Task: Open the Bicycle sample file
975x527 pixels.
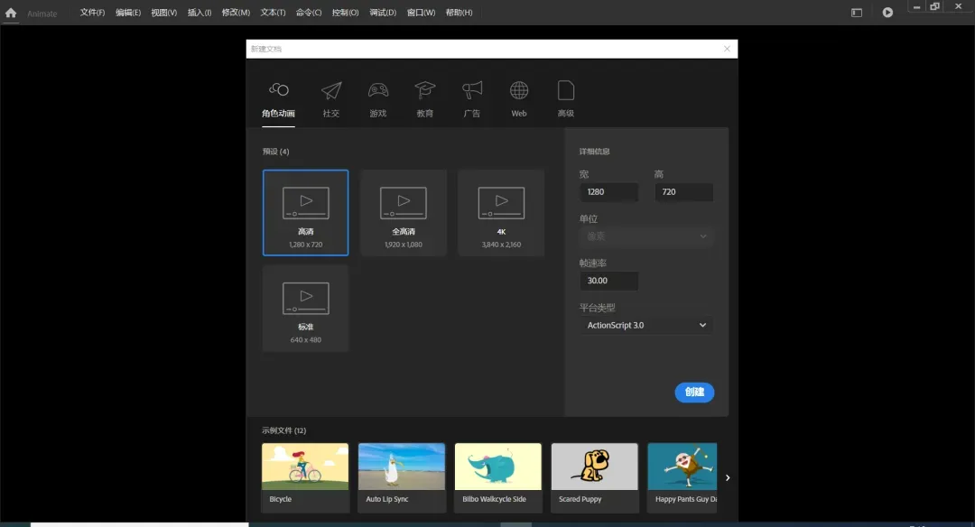Action: [305, 477]
